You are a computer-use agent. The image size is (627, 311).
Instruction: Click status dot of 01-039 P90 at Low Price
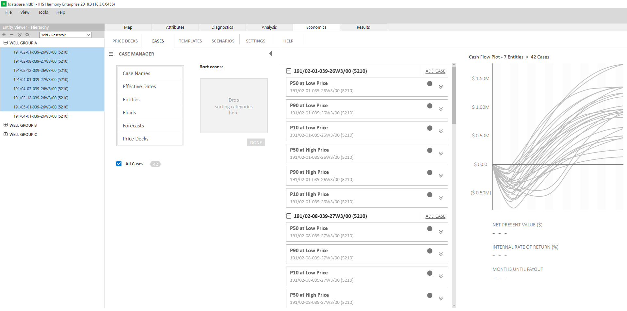coord(430,106)
